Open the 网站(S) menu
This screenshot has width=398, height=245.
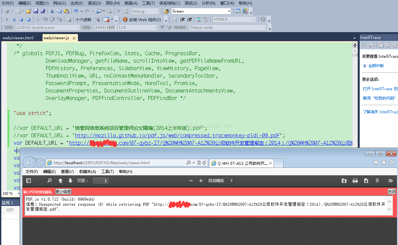(x=59, y=3)
